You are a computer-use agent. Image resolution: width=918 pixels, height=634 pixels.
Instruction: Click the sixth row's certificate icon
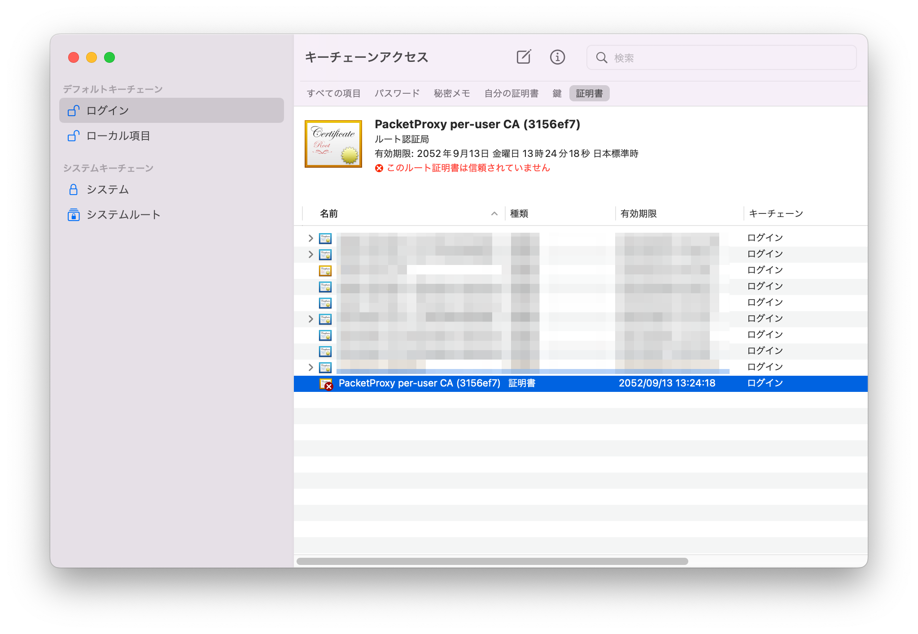(325, 319)
